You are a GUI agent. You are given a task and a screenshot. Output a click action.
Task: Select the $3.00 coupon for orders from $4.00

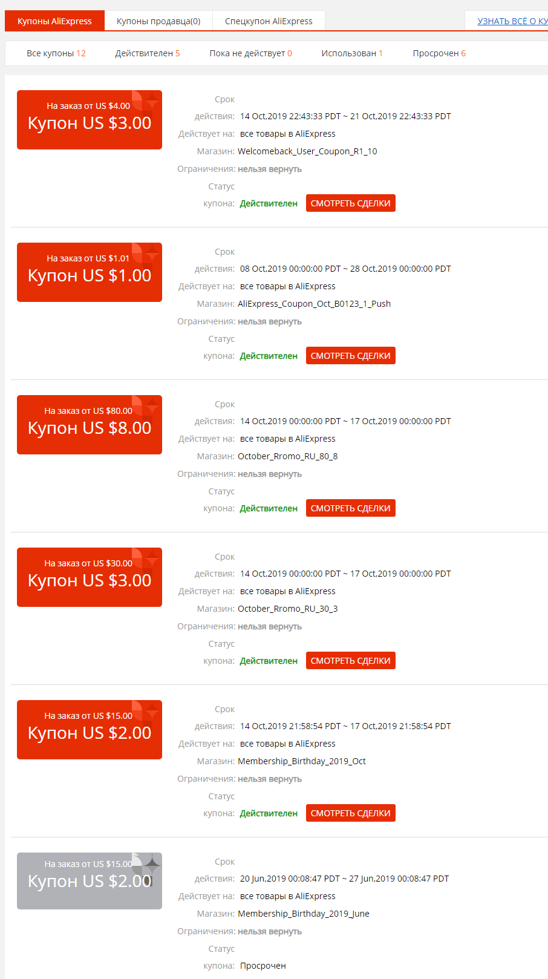coord(90,120)
